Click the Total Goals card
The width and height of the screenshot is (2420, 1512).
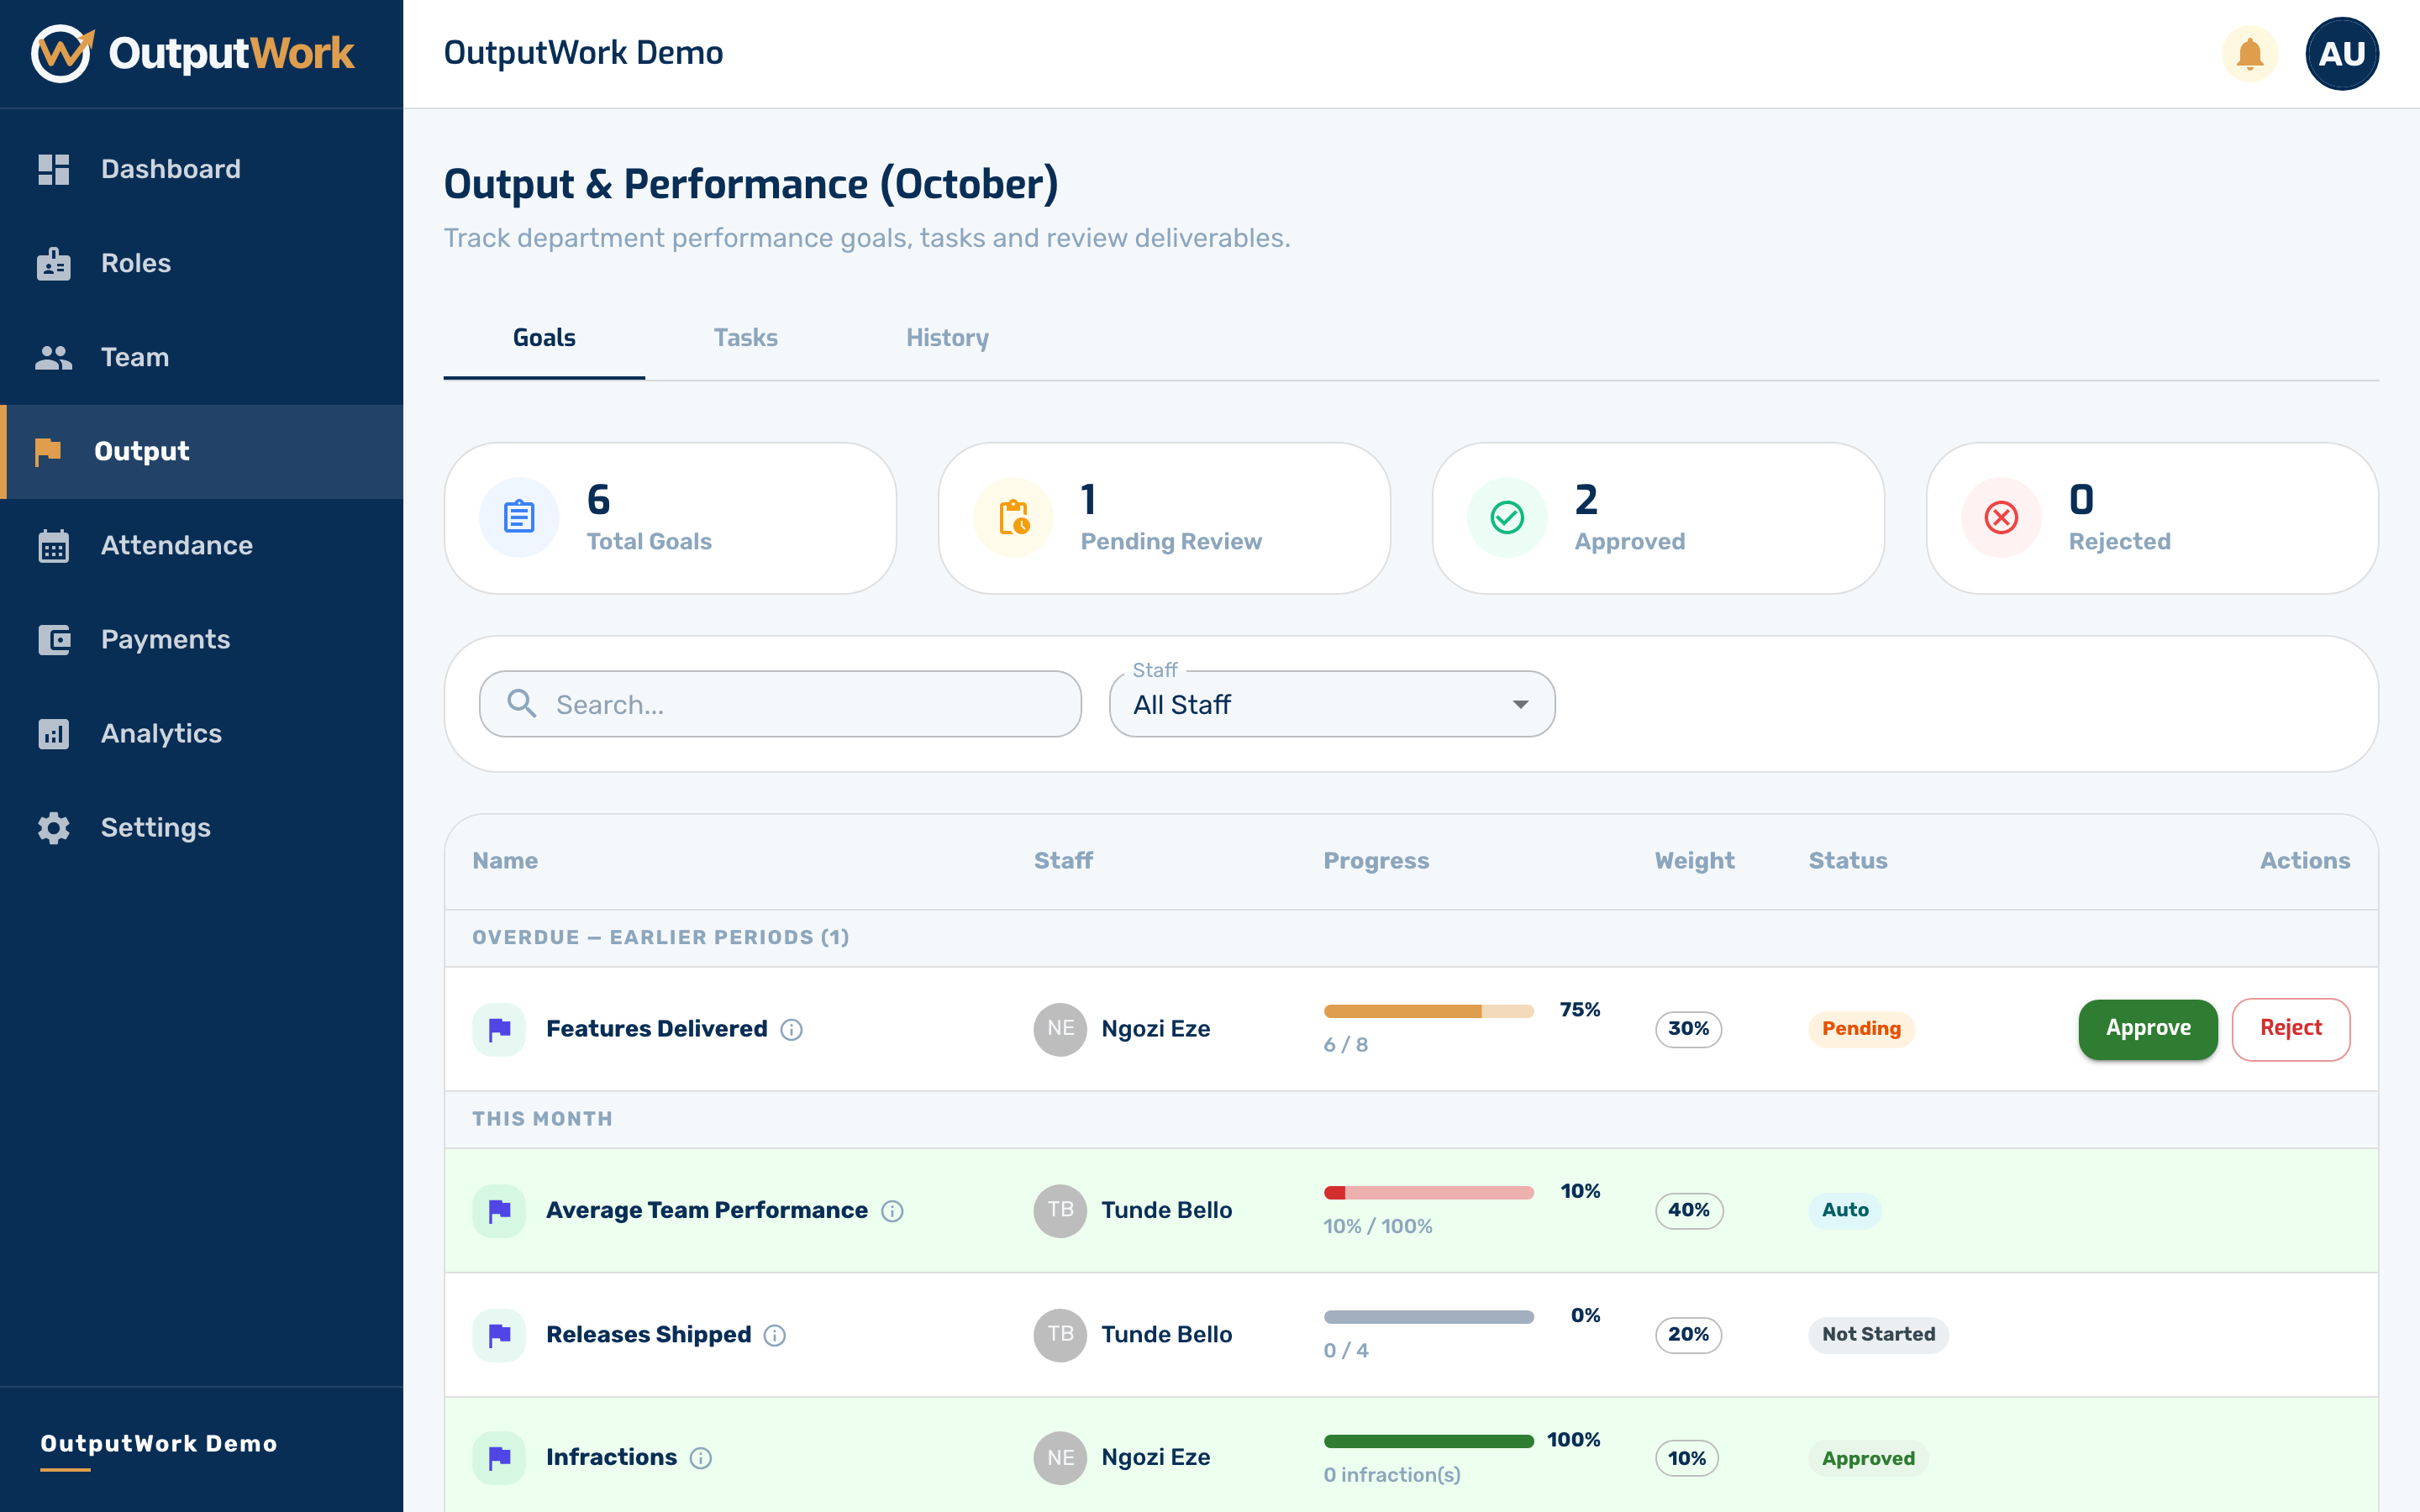[x=670, y=518]
